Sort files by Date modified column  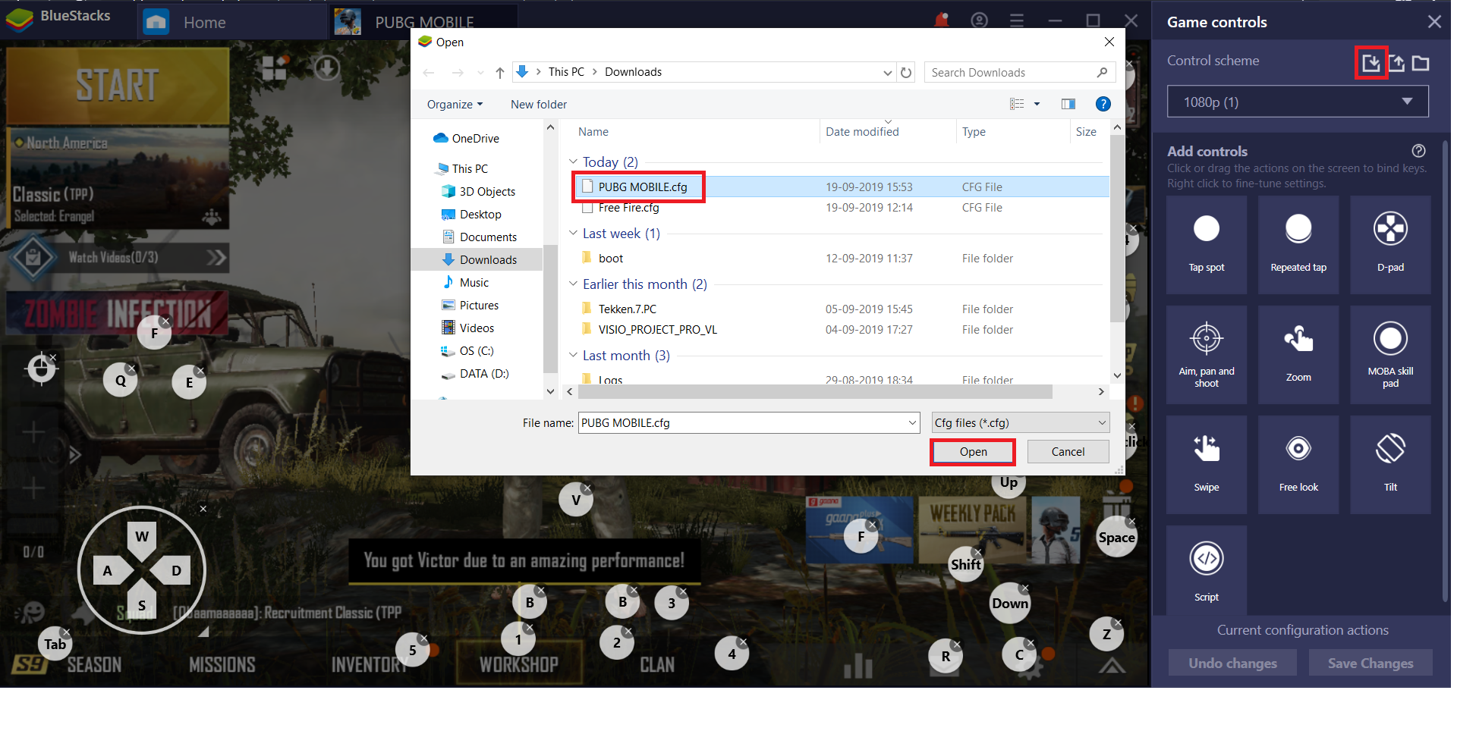(862, 132)
